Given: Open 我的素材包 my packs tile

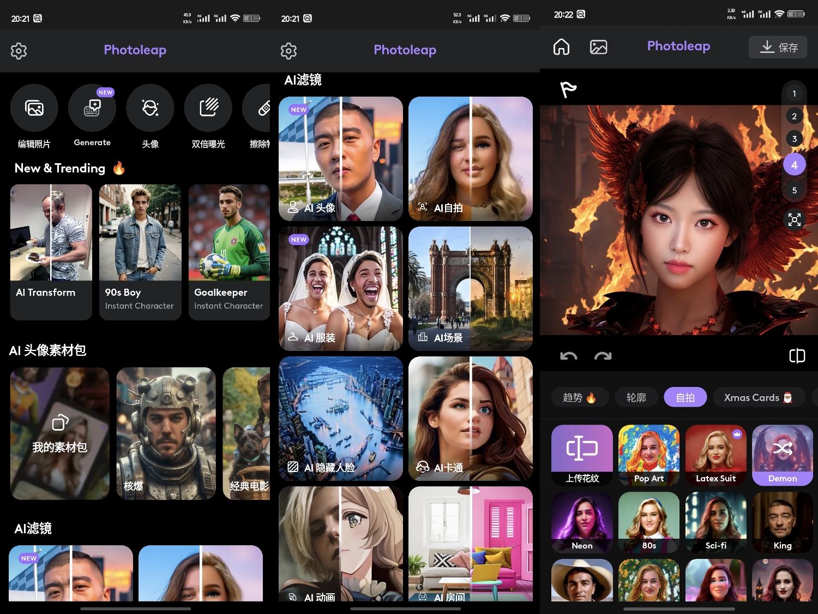Looking at the screenshot, I should click(x=60, y=434).
